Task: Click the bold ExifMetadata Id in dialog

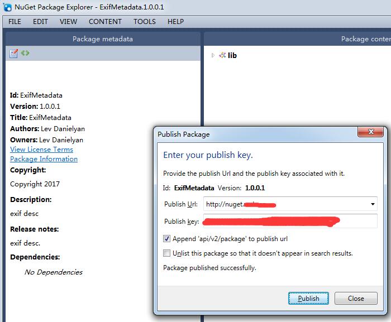Action: pos(194,188)
